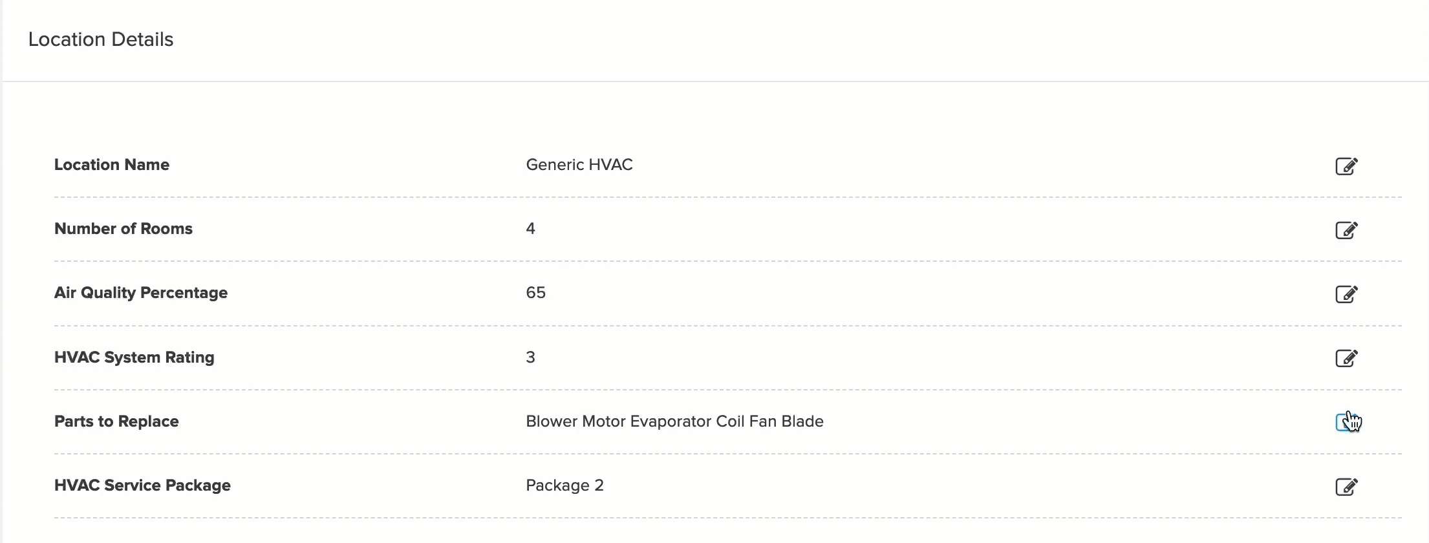The width and height of the screenshot is (1429, 543).
Task: Click the Number of Rooms label
Action: (124, 229)
